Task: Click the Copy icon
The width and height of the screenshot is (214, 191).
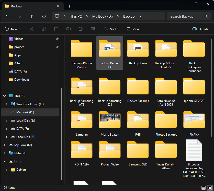Action: click(44, 29)
